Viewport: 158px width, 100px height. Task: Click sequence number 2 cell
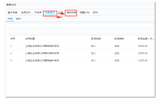(x=11, y=53)
